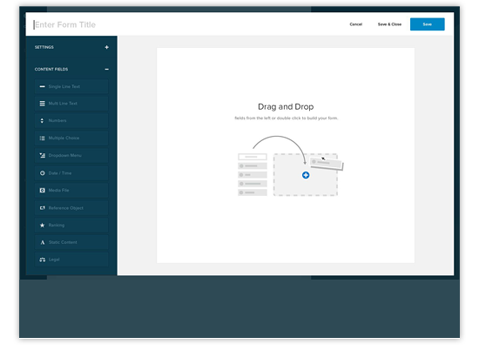Click the Static Content letter icon
The width and height of the screenshot is (479, 351).
pos(42,242)
